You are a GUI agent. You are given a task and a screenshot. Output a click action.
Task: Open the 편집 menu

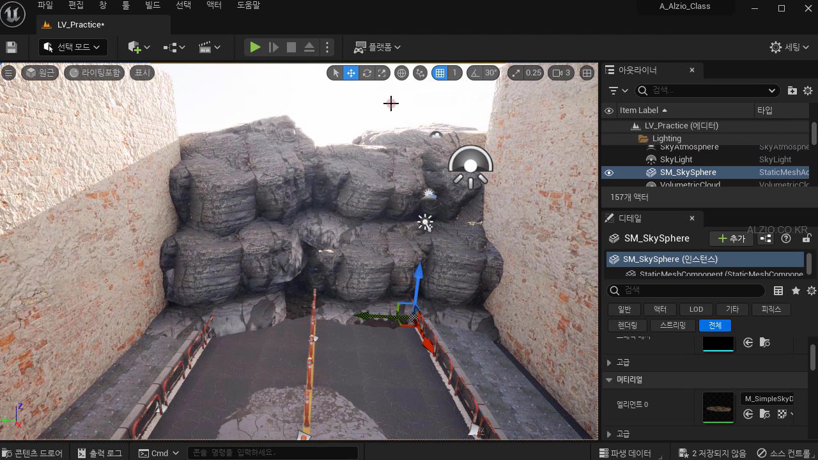(76, 5)
